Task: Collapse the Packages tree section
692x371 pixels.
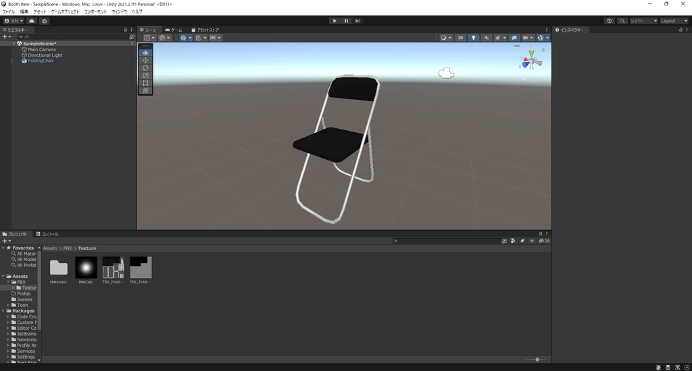Action: (3, 311)
